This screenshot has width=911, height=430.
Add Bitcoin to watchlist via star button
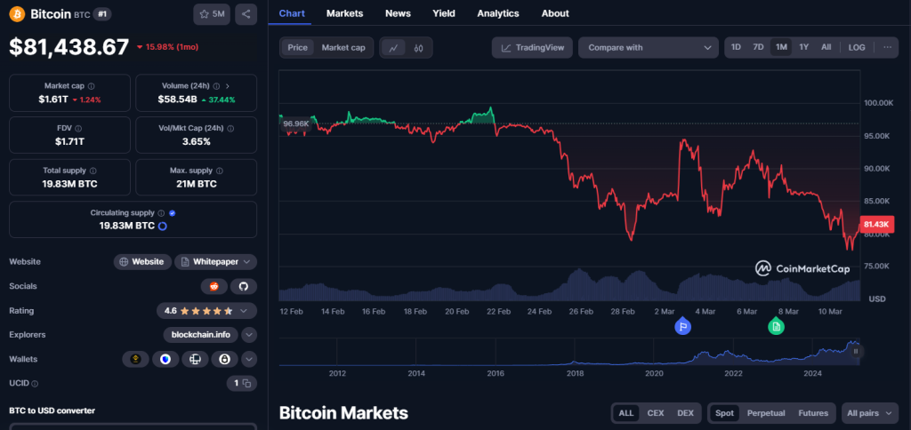212,14
